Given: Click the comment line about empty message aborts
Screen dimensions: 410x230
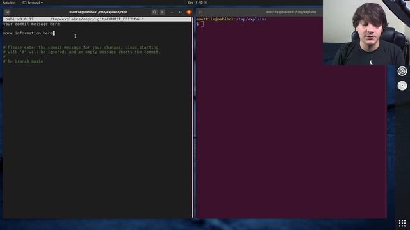Looking at the screenshot, I should tap(82, 52).
